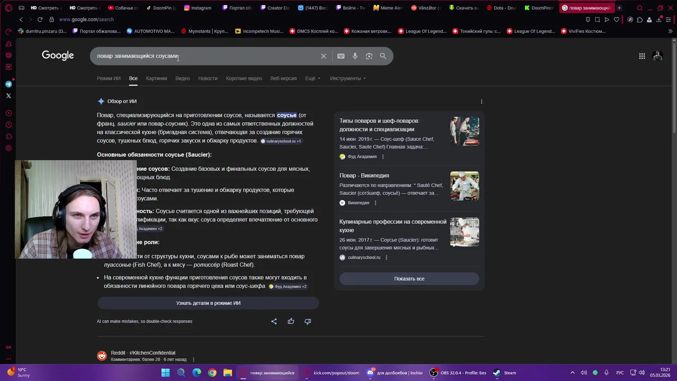Select the Картинки search tab

point(157,78)
